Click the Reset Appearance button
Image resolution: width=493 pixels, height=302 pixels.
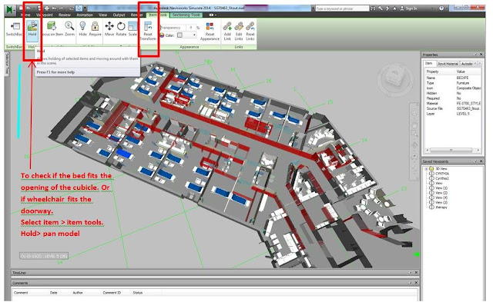(x=210, y=31)
